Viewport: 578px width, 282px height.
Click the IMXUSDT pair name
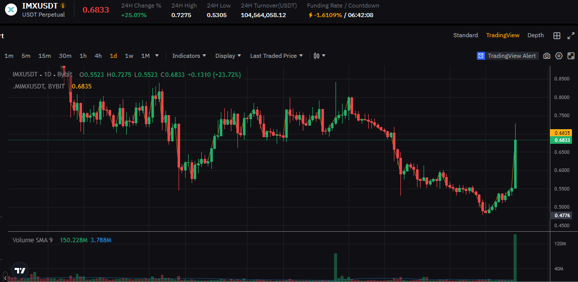click(x=40, y=6)
